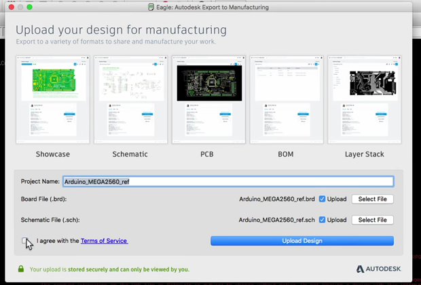The height and width of the screenshot is (285, 421).
Task: Click the green security lock icon
Action: point(21,269)
